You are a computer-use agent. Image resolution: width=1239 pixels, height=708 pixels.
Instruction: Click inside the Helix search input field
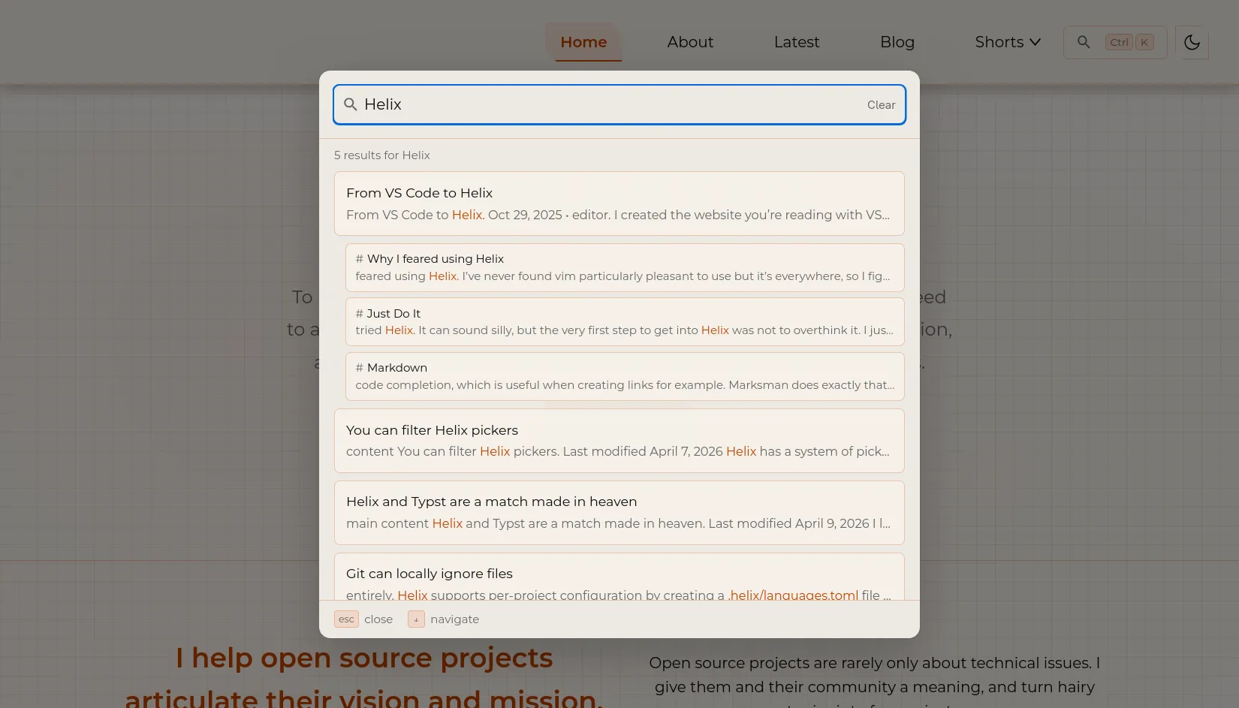pos(601,104)
